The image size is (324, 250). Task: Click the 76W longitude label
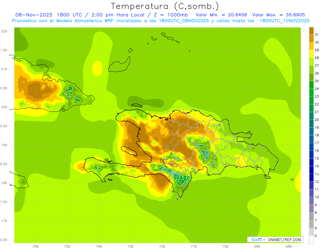point(35,246)
